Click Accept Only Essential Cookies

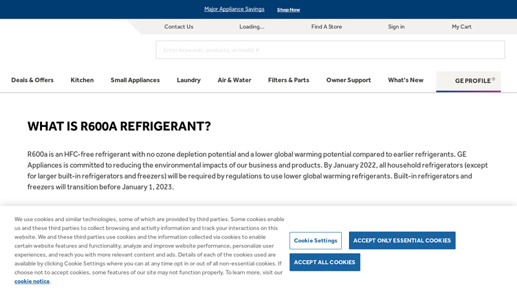coord(402,240)
